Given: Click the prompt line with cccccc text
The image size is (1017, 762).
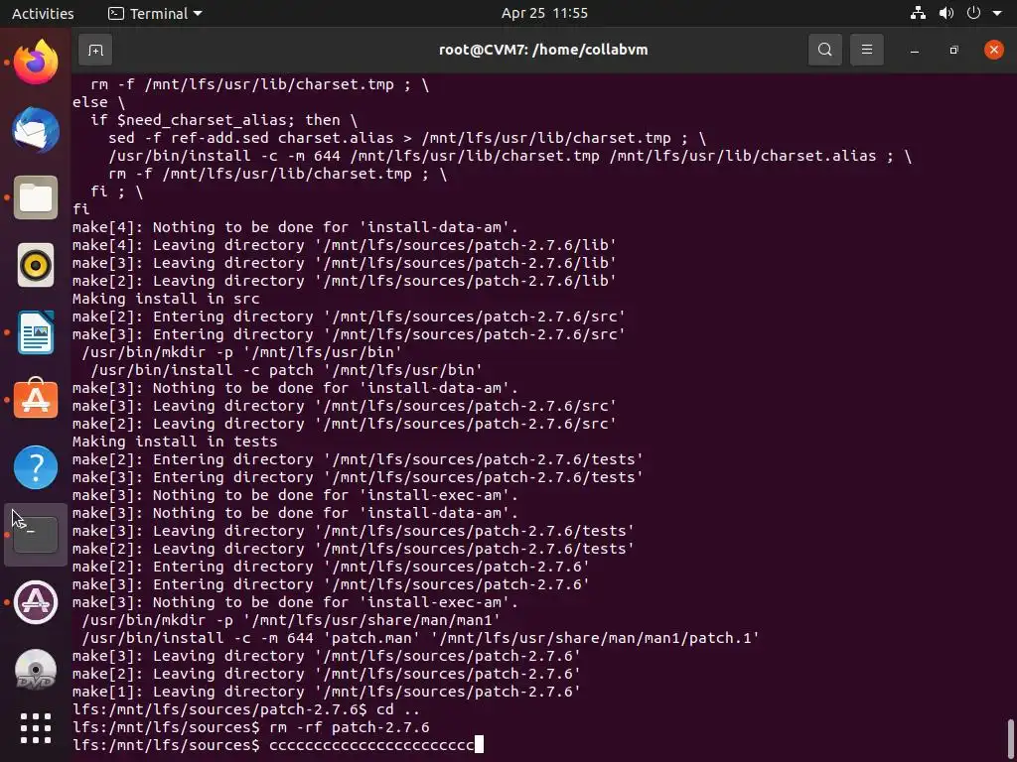Looking at the screenshot, I should tap(278, 745).
